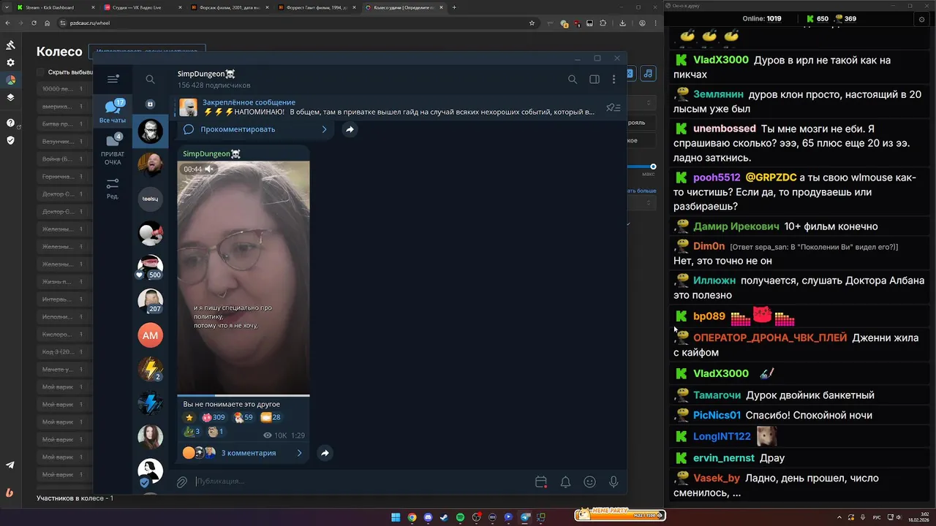Open the ПРИВАТОЧКА chat folder
Screen dimensions: 936x526
[x=113, y=149]
